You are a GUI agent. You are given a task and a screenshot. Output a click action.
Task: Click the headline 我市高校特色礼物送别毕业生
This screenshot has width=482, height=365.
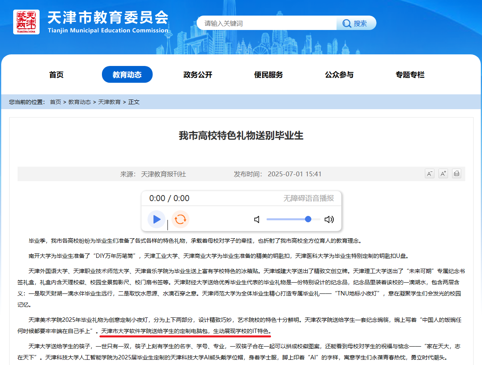(x=241, y=136)
